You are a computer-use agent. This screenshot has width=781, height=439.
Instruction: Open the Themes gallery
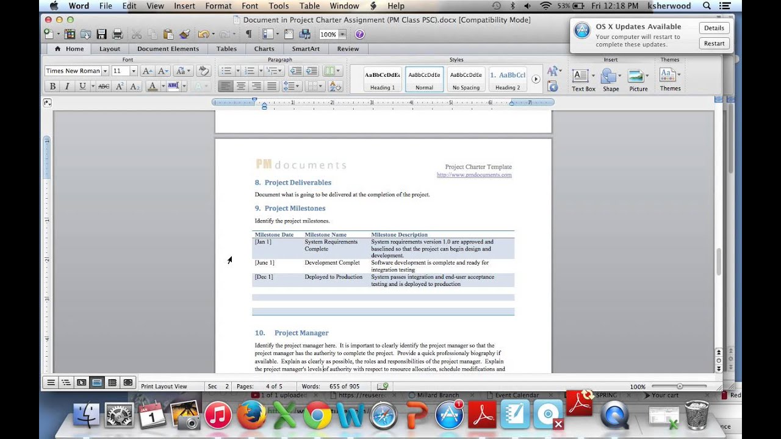click(670, 80)
